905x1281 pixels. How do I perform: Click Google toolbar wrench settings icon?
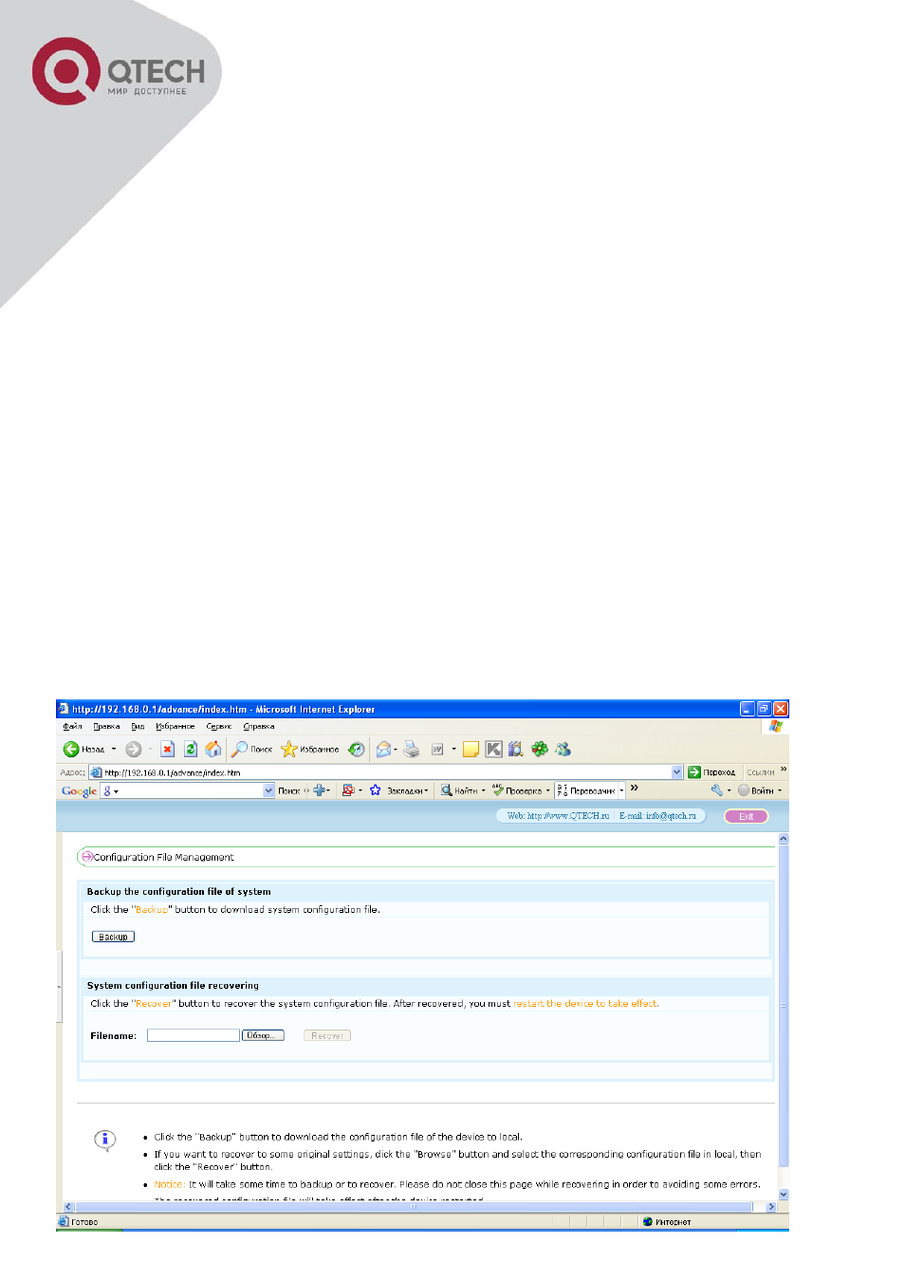pos(717,789)
